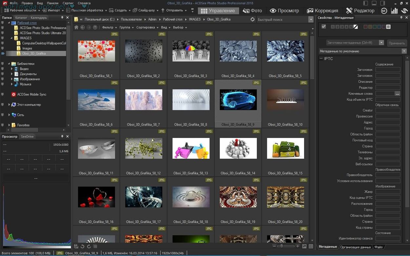Set rating 3 in the Properties panel
Image resolution: width=410 pixels, height=256 pixels.
pyautogui.click(x=342, y=27)
